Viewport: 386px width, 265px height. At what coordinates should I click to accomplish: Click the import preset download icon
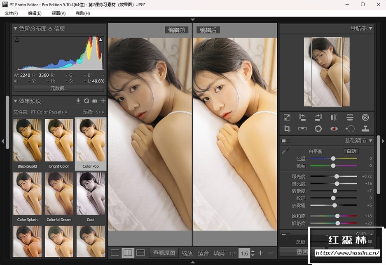tap(78, 101)
